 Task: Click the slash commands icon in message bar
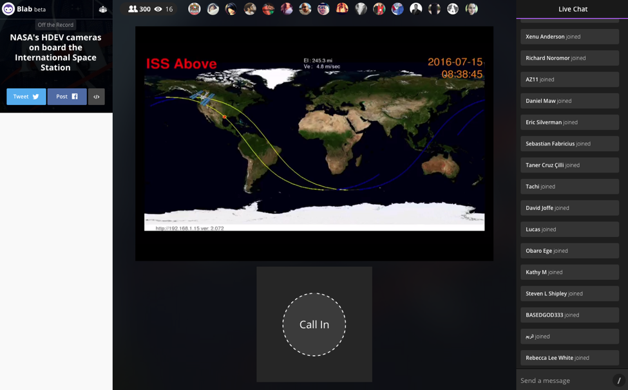pos(619,380)
